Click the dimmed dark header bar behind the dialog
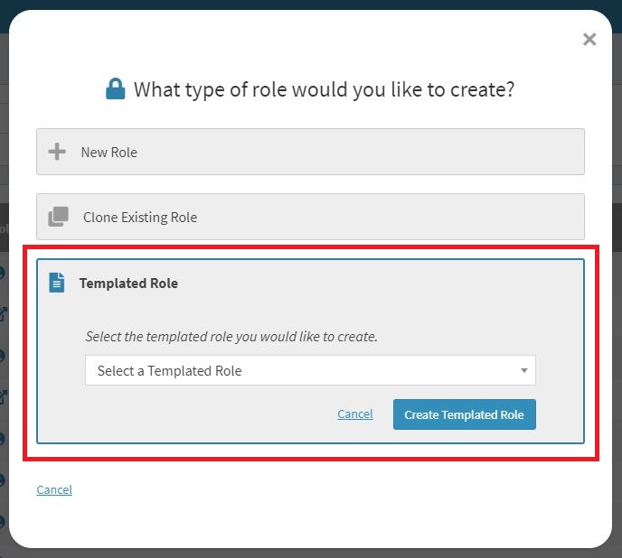 (311, 5)
